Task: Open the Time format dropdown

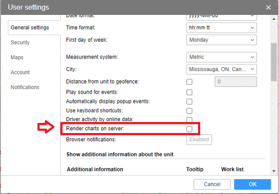Action: [x=222, y=28]
